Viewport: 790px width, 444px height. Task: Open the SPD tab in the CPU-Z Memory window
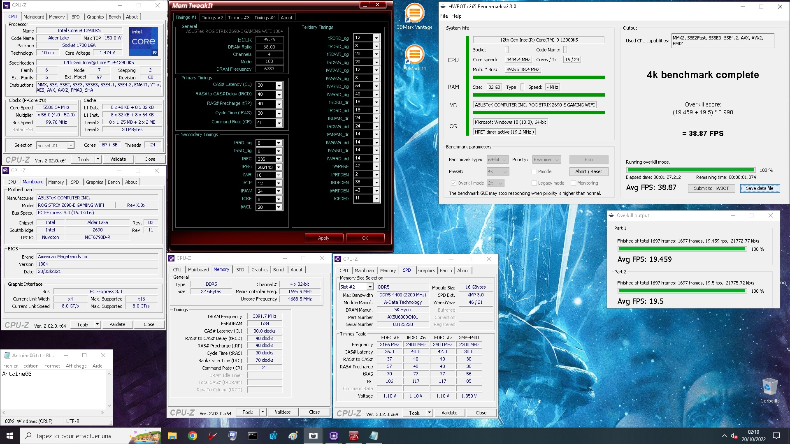coord(240,270)
